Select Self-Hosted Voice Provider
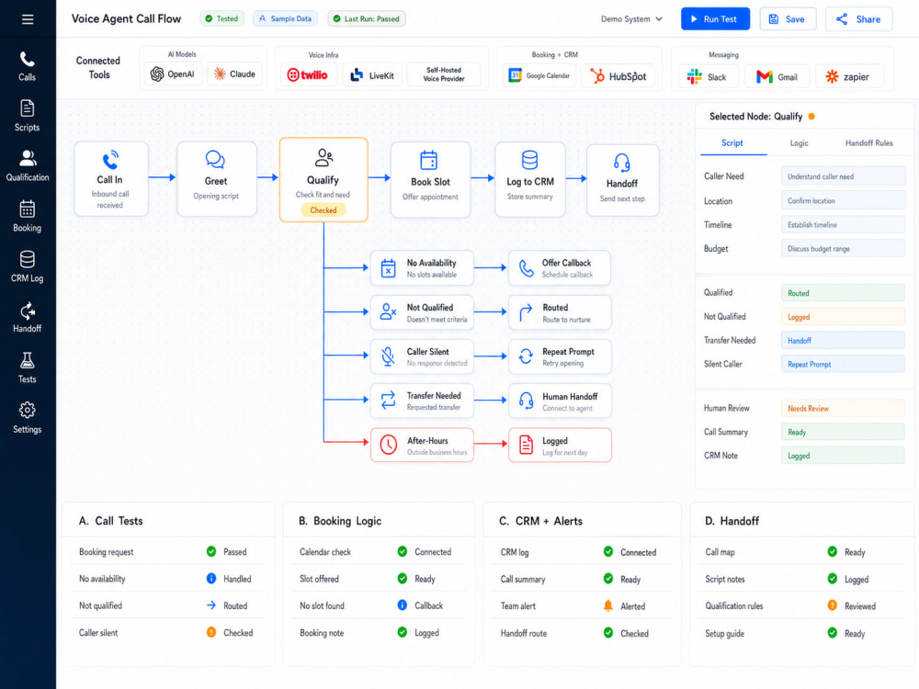919x689 pixels. point(444,75)
